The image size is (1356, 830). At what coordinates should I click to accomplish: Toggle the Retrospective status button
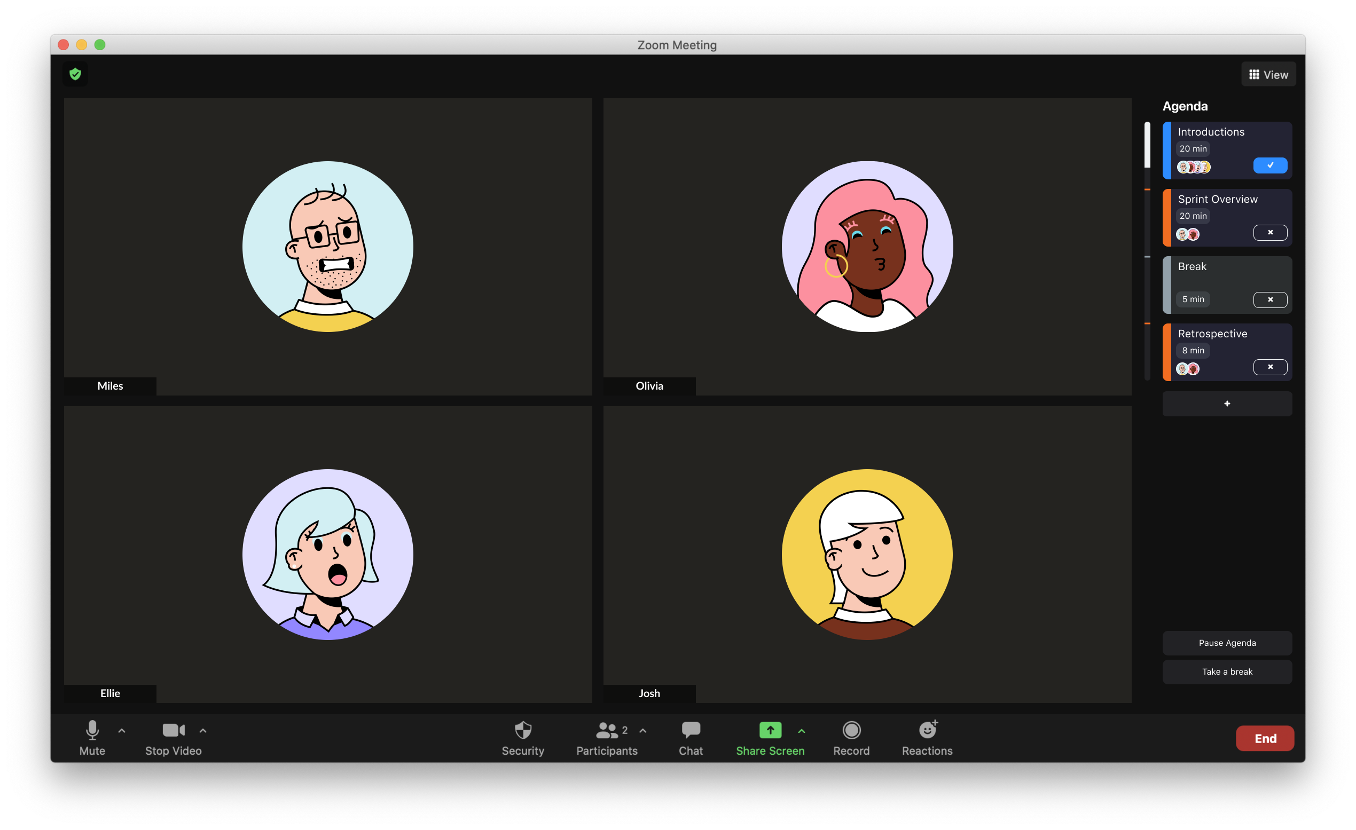coord(1270,367)
